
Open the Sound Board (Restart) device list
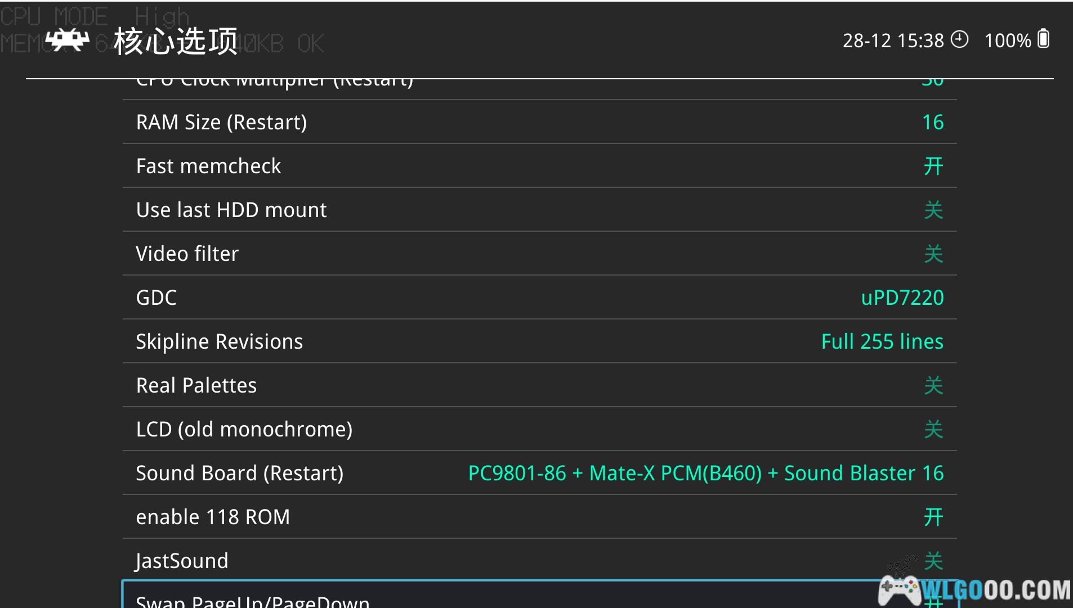tap(705, 473)
